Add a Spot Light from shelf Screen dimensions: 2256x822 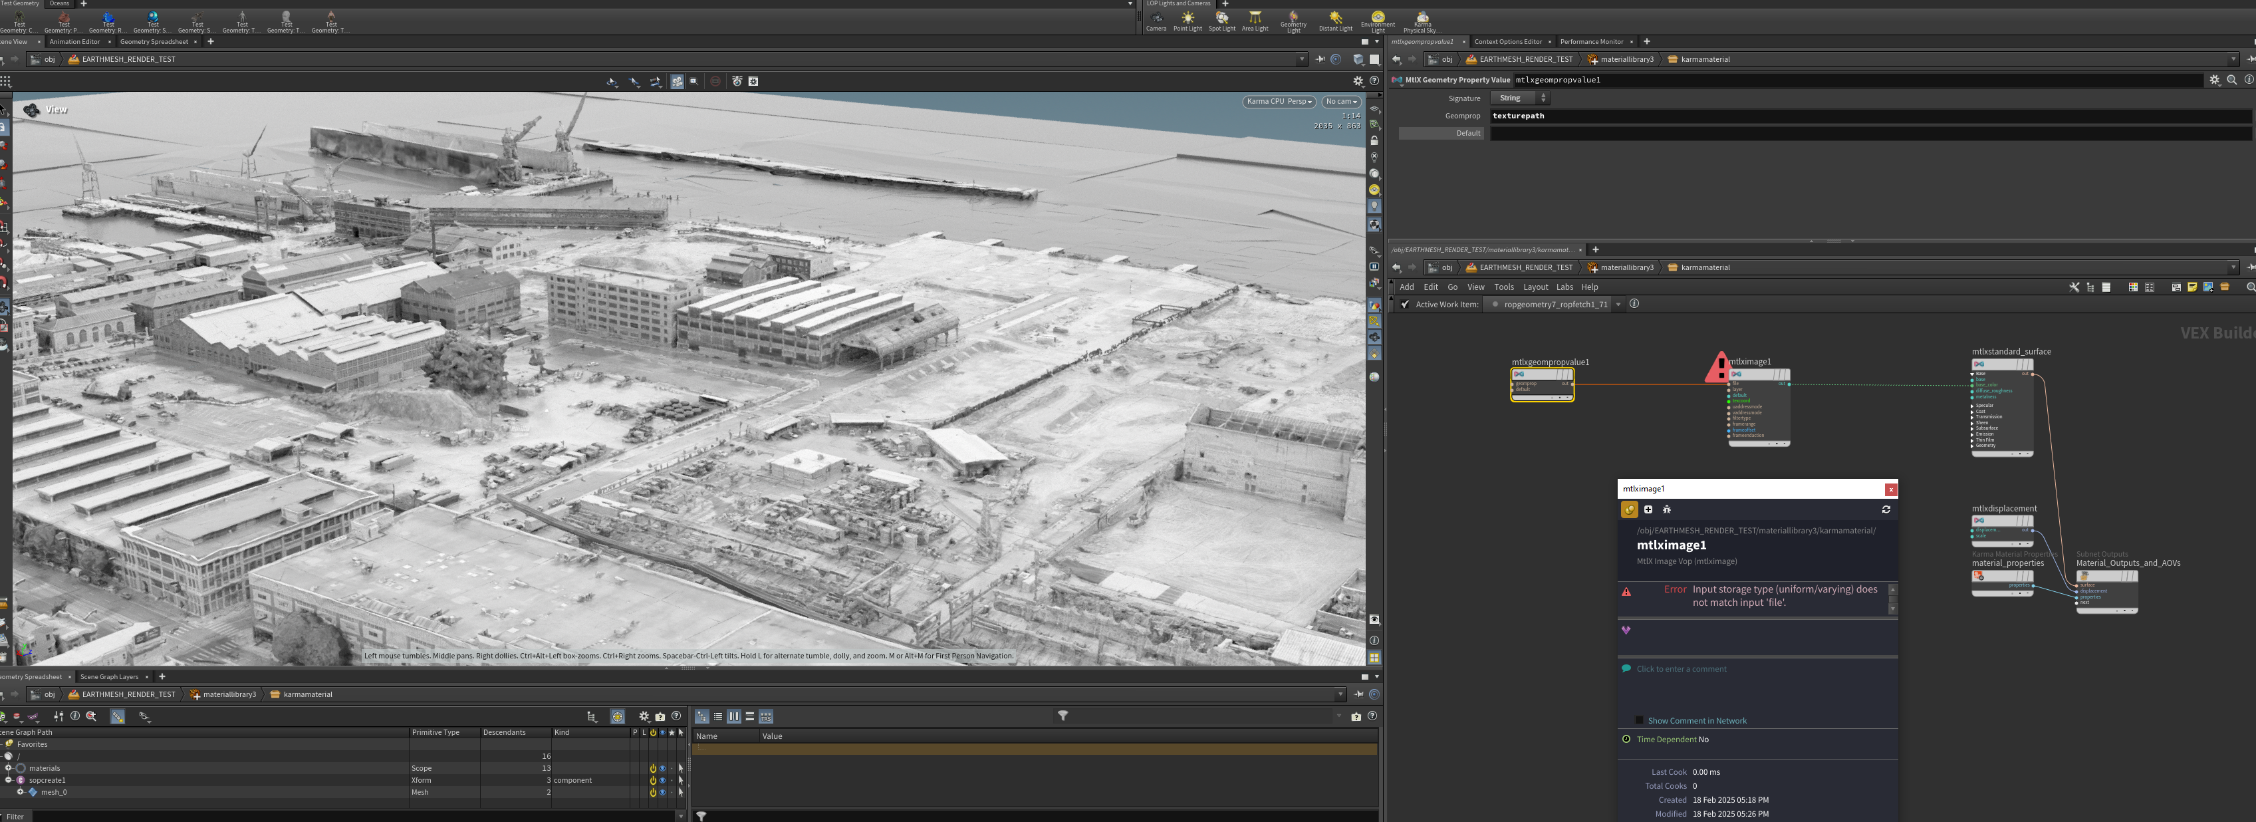coord(1221,21)
